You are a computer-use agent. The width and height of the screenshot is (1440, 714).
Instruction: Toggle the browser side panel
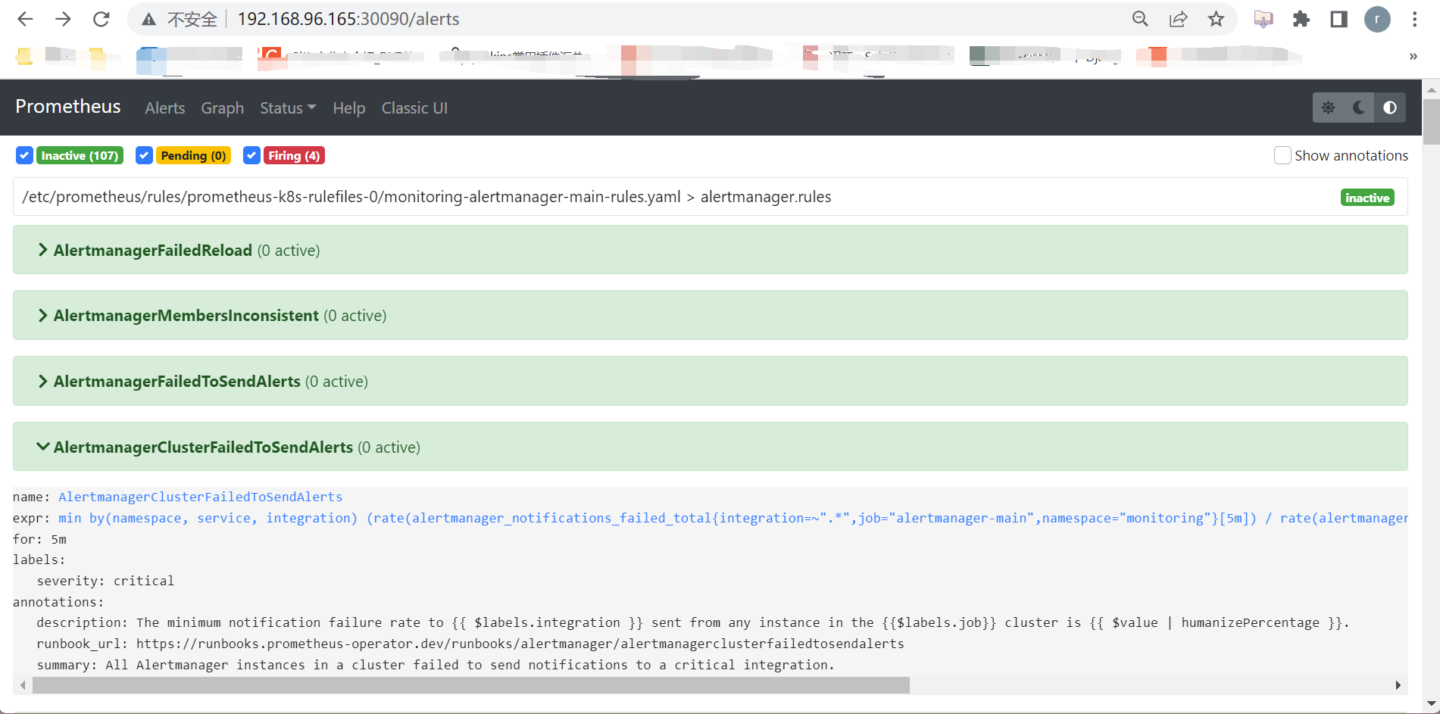(x=1339, y=19)
